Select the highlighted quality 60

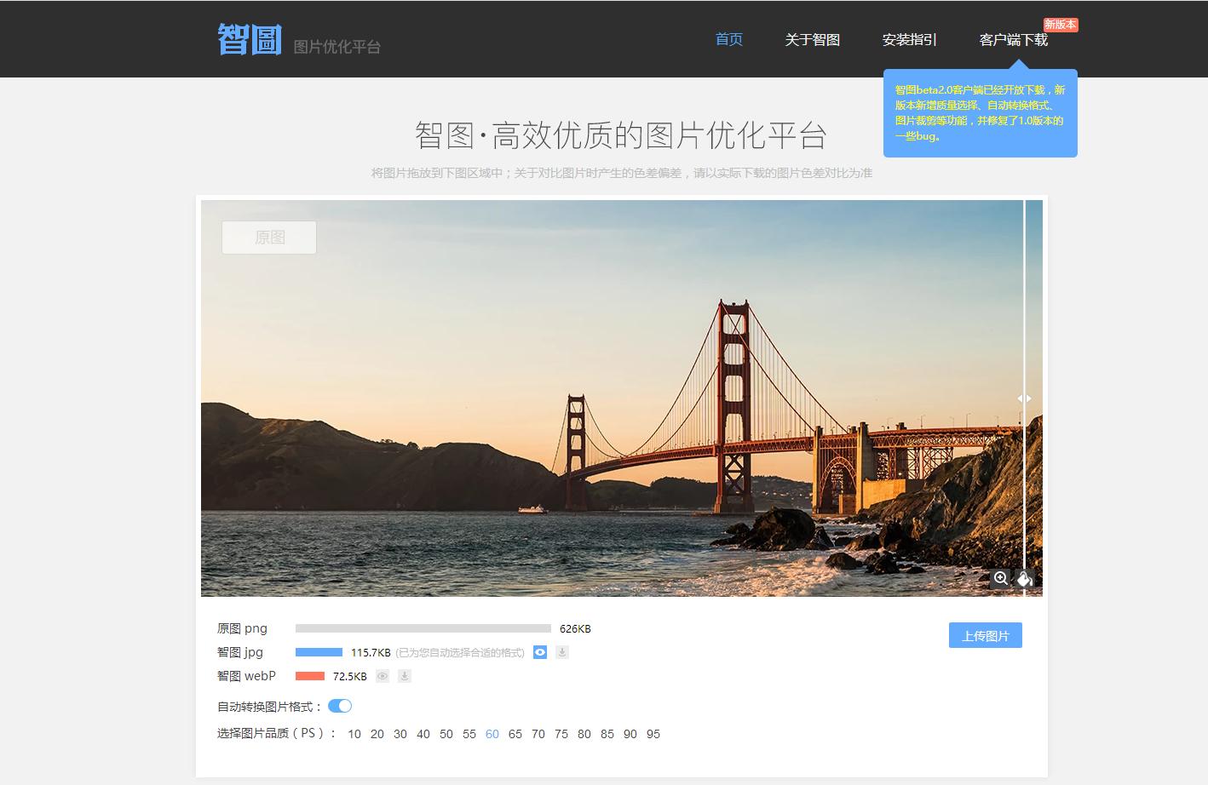pos(492,734)
